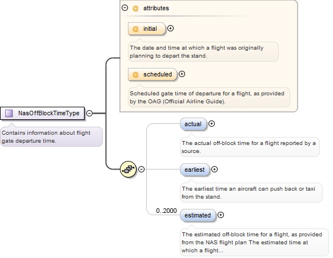
Task: Click the purple square type icon
Action: (9, 113)
